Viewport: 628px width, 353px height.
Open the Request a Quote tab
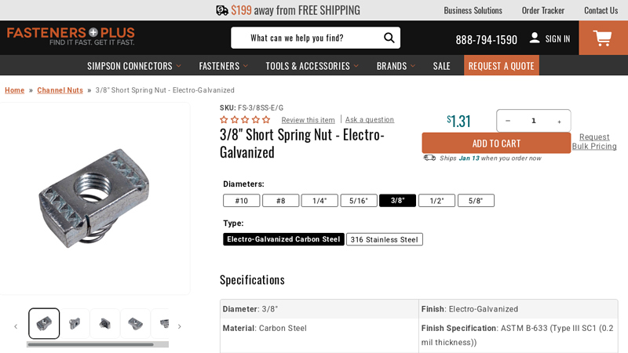coord(501,66)
